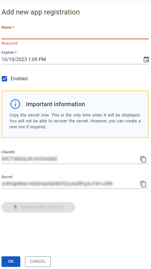The image size is (151, 269).
Task: Click the Important information heading
Action: coord(55,104)
